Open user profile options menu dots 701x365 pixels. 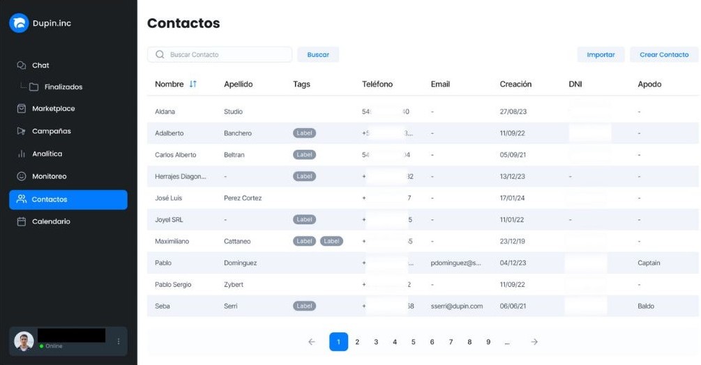(x=119, y=341)
